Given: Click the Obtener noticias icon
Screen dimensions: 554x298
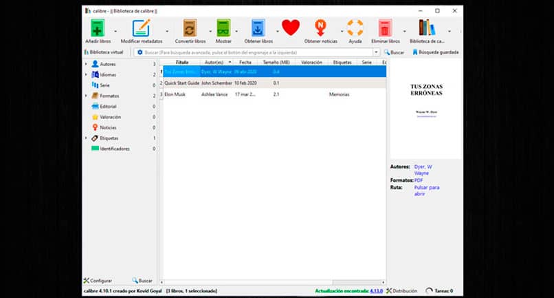Looking at the screenshot, I should click(320, 28).
